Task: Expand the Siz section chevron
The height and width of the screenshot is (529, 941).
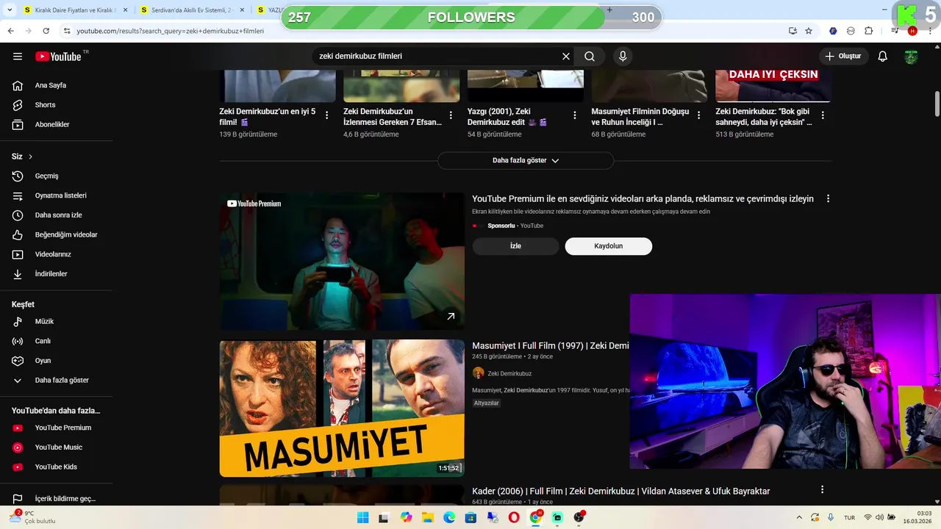Action: point(30,156)
